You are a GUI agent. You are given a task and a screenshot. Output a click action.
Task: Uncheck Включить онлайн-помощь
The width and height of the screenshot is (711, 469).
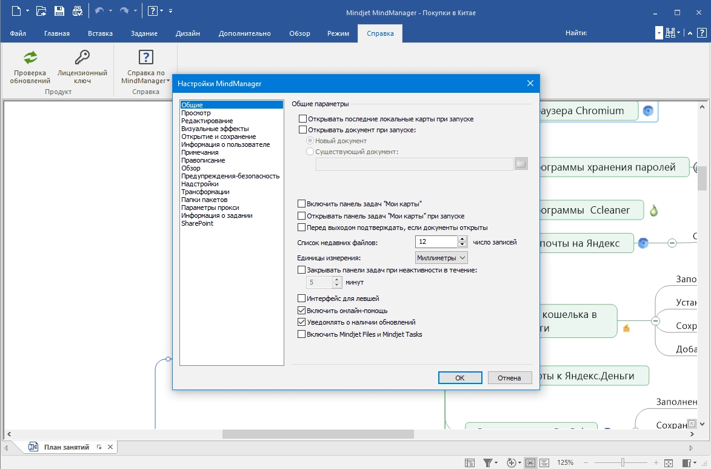coord(301,311)
